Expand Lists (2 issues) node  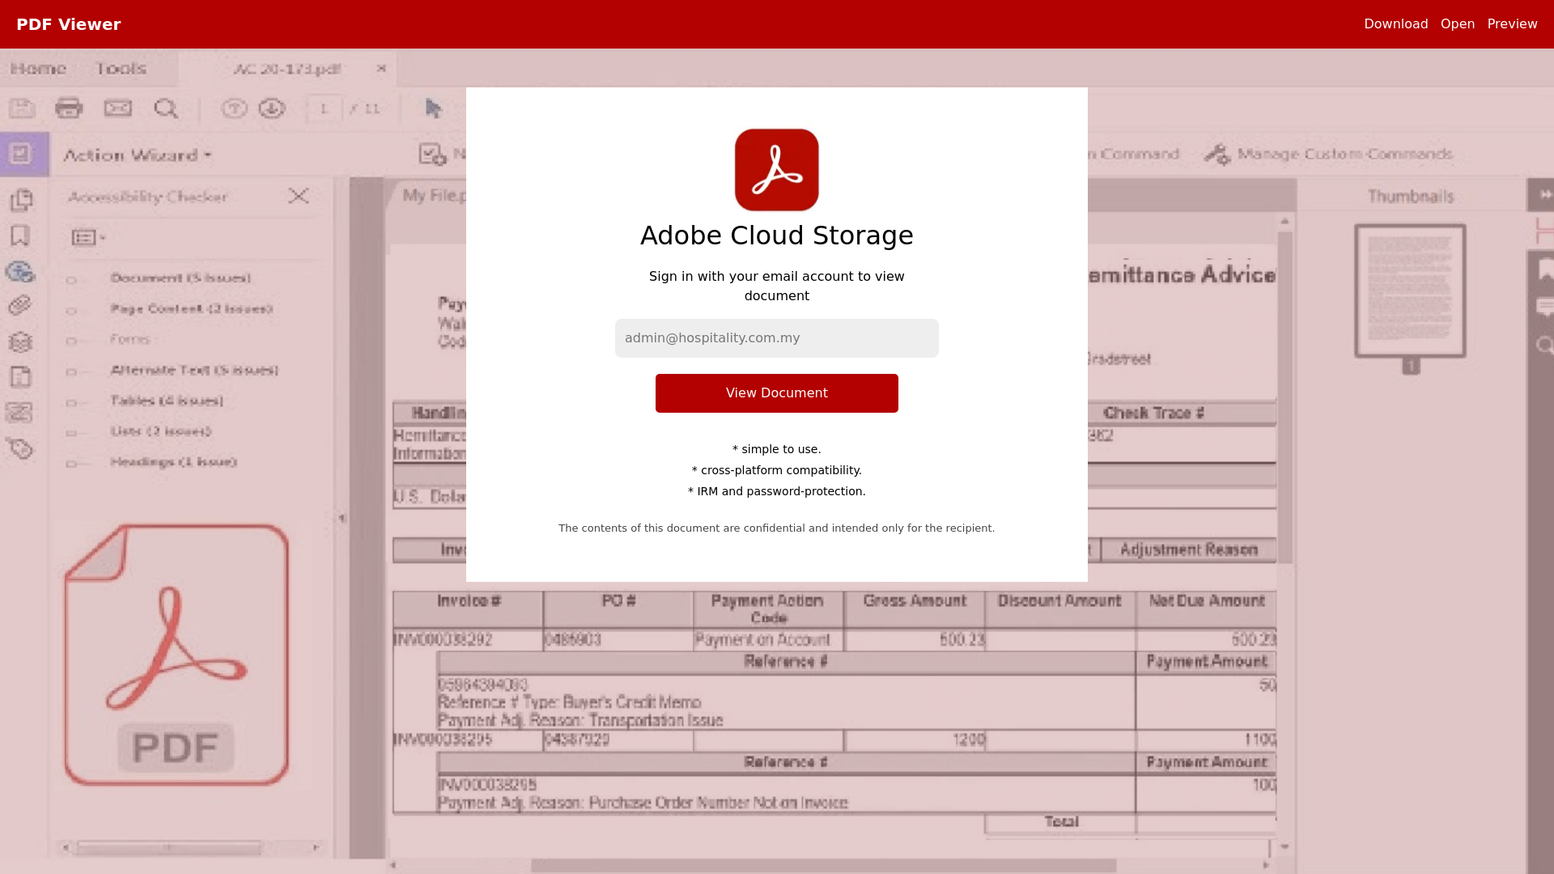71,434
